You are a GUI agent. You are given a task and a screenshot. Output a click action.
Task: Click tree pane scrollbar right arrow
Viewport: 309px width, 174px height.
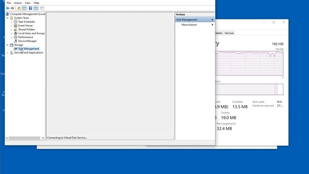tap(43, 138)
